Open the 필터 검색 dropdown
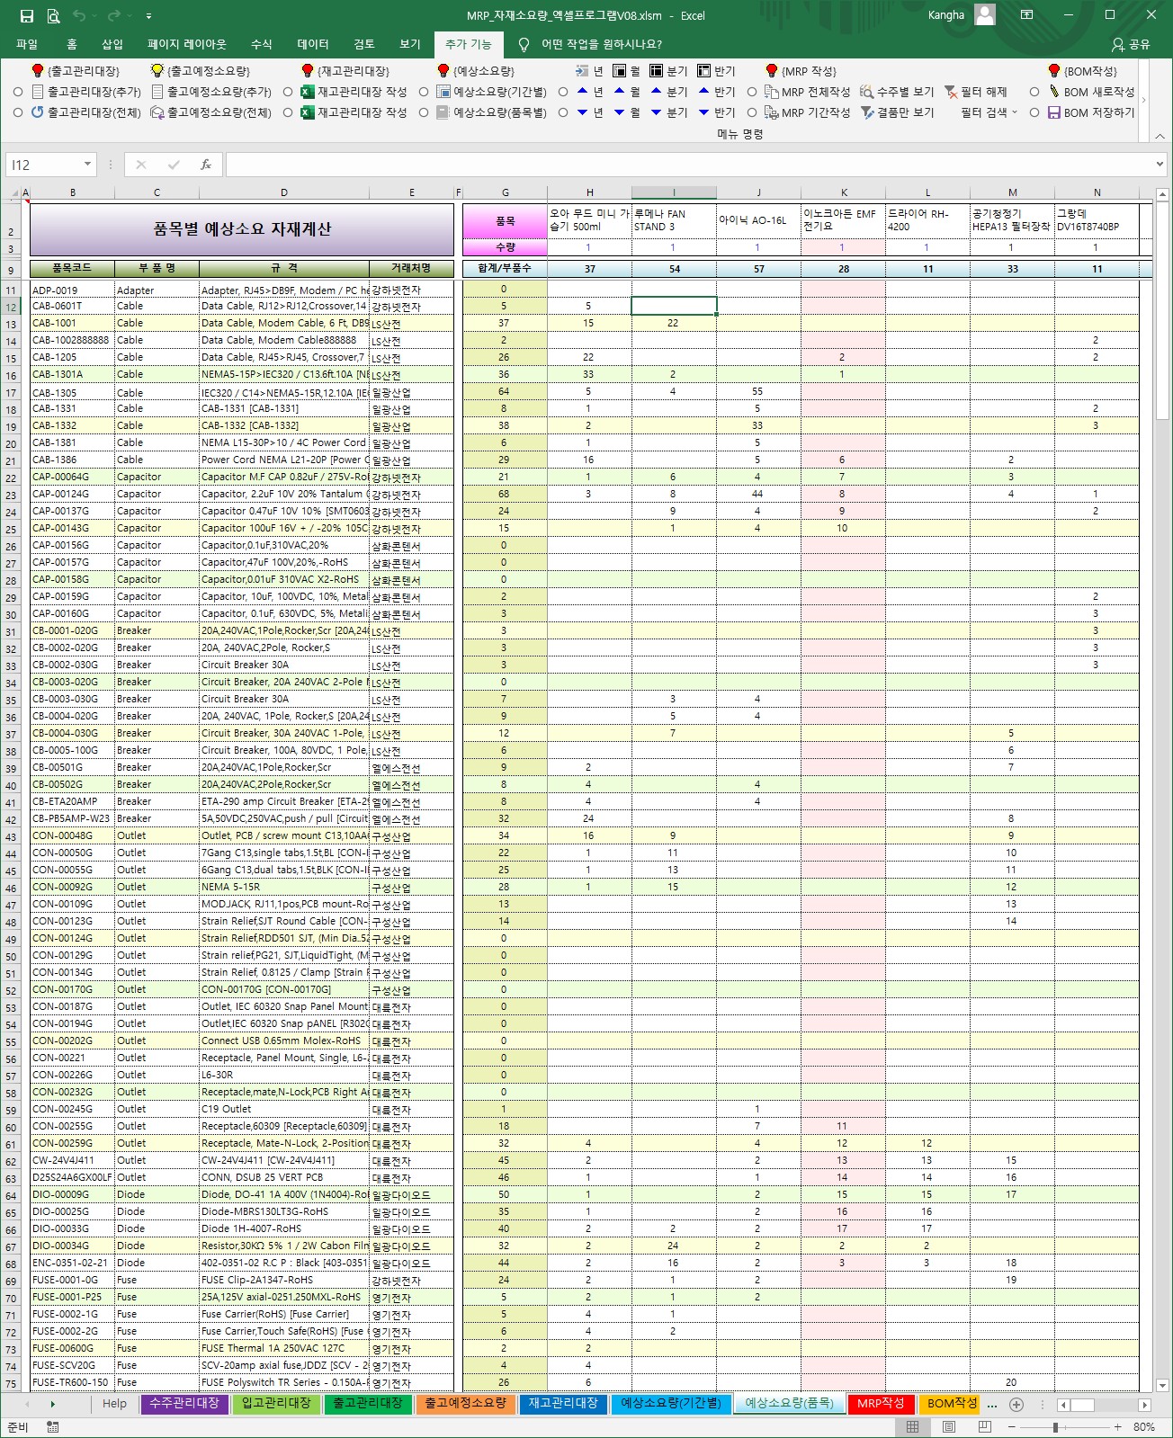1173x1438 pixels. tap(989, 112)
